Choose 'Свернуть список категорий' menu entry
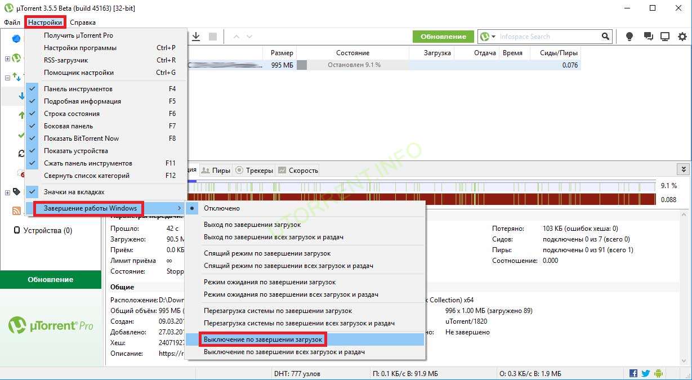 pyautogui.click(x=106, y=176)
